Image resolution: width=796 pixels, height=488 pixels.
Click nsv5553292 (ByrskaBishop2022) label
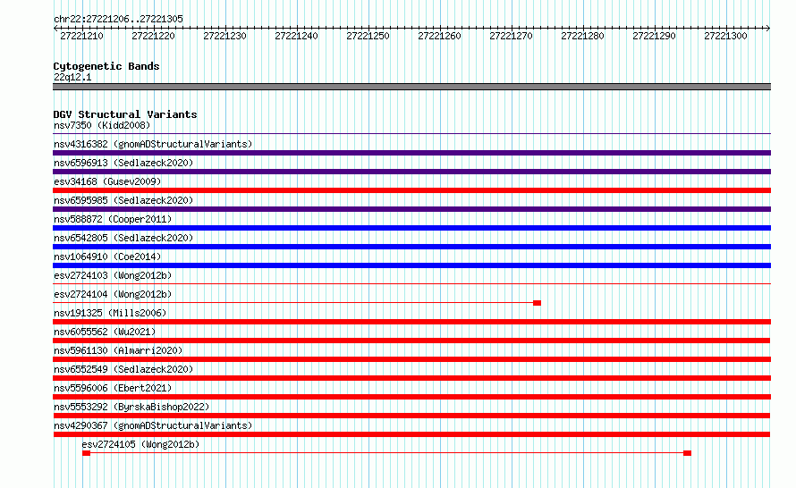[x=131, y=407]
